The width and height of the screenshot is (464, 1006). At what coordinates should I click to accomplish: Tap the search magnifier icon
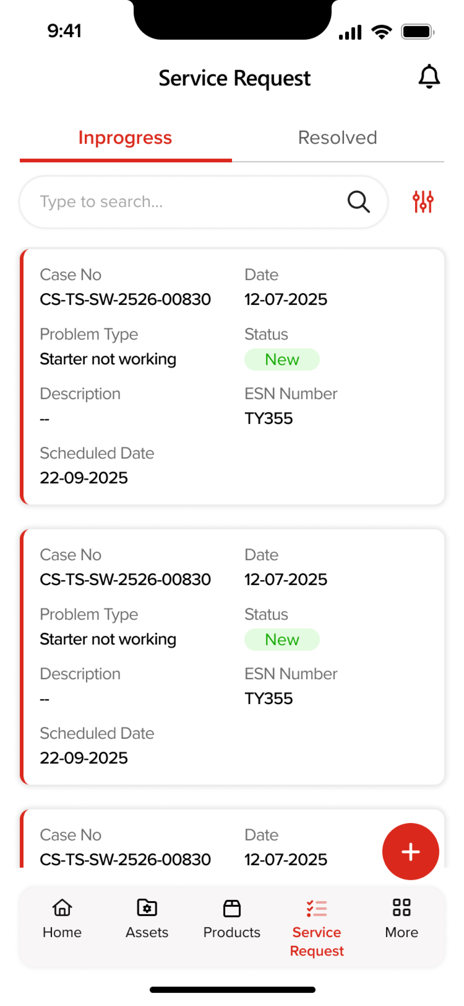pyautogui.click(x=358, y=201)
